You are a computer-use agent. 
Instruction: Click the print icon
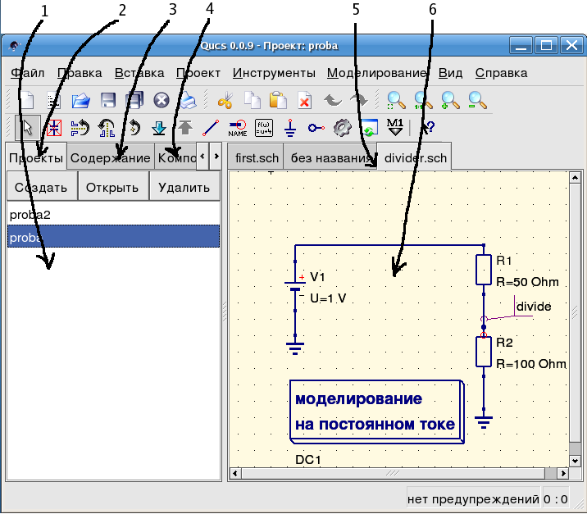coord(188,100)
